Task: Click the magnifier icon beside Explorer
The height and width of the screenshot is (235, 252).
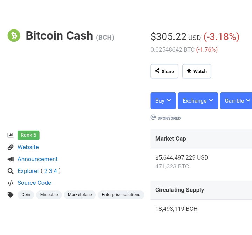Action: point(11,171)
